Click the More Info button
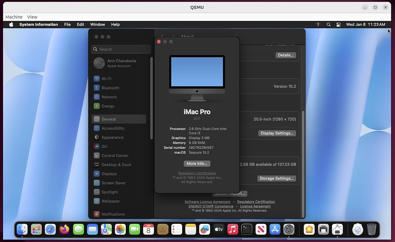The width and height of the screenshot is (395, 242). (x=197, y=164)
